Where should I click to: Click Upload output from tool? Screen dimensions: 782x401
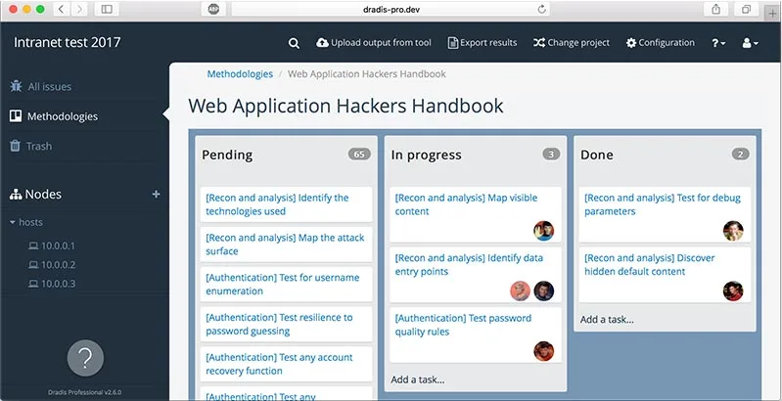pyautogui.click(x=381, y=43)
